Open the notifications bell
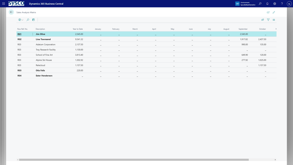The image size is (293, 165). [267, 4]
